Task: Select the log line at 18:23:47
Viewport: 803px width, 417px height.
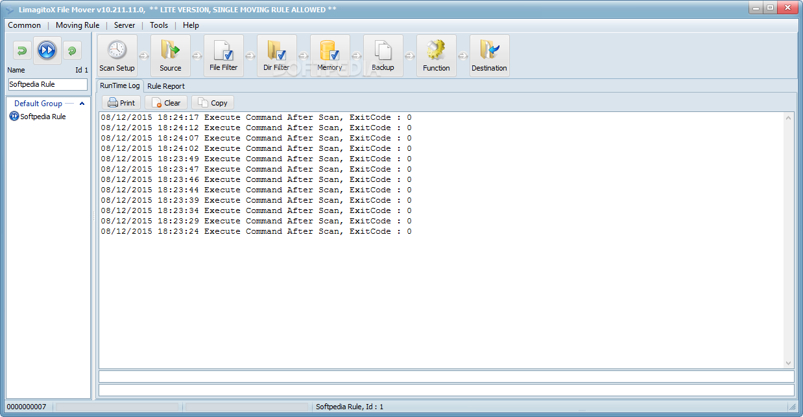Action: click(x=256, y=169)
